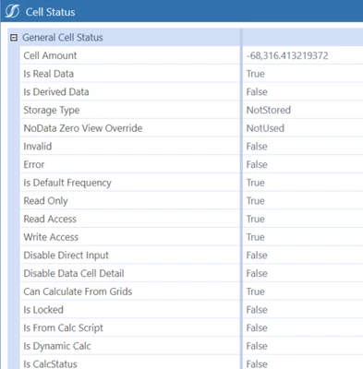Click the Is Default Frequency row
The image size is (363, 369).
click(x=191, y=183)
